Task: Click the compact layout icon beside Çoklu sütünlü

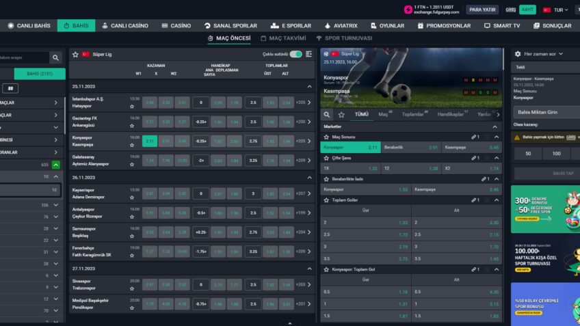Action: 309,54
